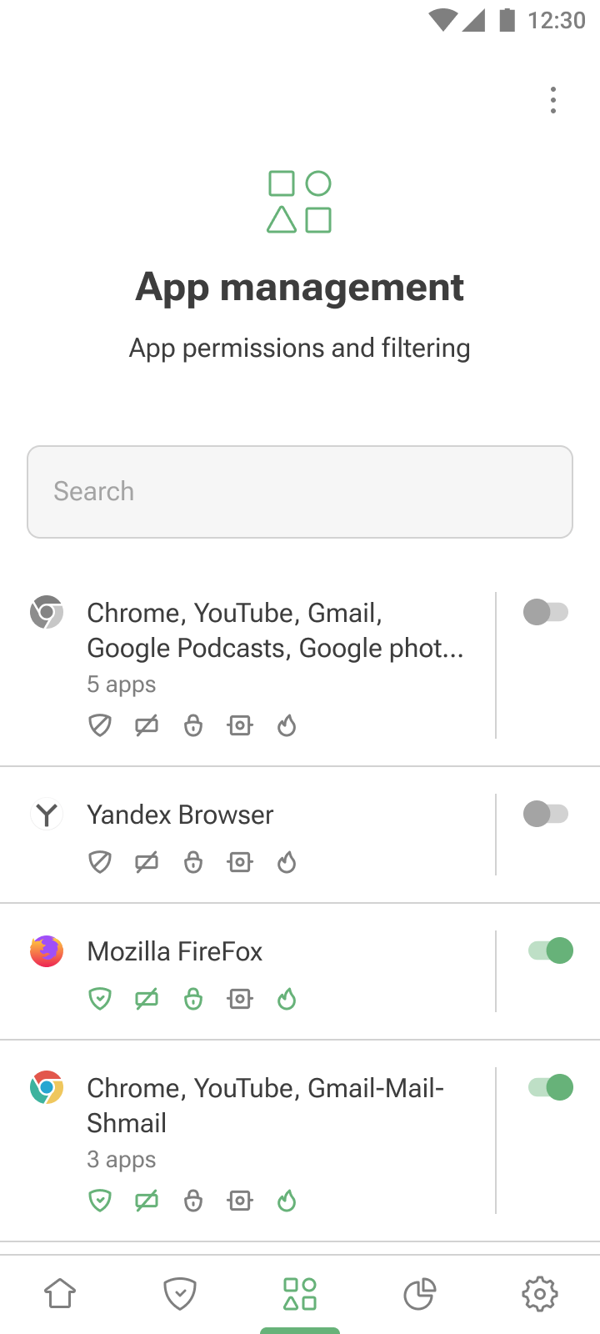The height and width of the screenshot is (1334, 600).
Task: Click the Yandex Browser app icon
Action: (x=47, y=815)
